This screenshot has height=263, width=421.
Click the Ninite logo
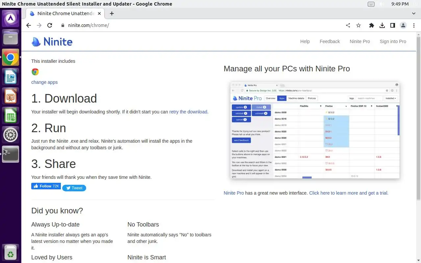point(52,42)
